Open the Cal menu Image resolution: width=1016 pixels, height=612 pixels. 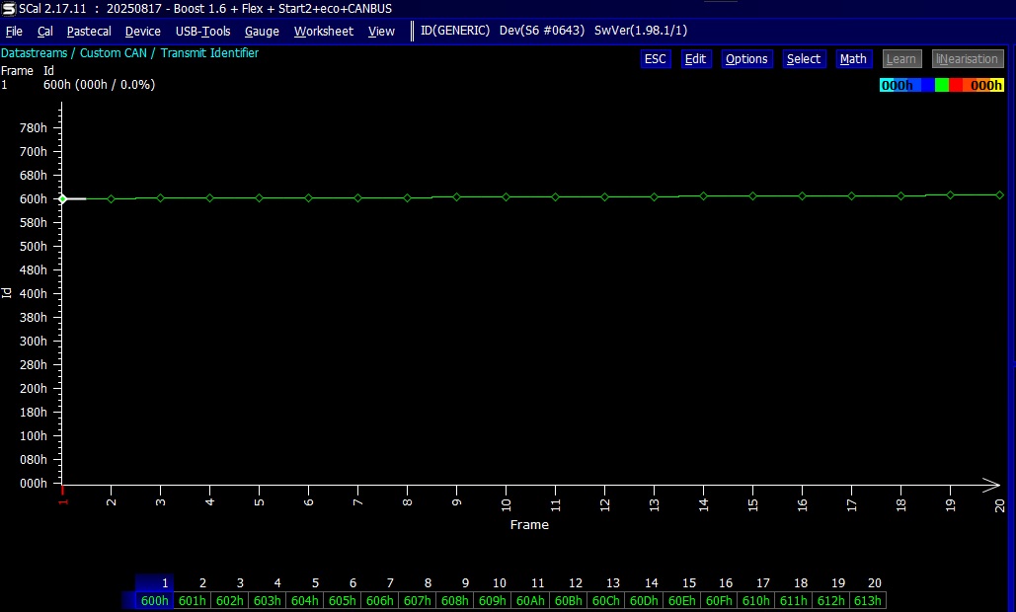click(45, 31)
